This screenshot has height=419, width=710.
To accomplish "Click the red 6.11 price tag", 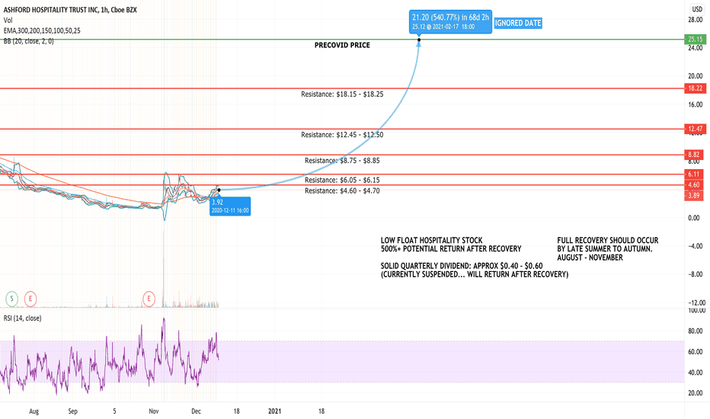I will click(x=694, y=174).
